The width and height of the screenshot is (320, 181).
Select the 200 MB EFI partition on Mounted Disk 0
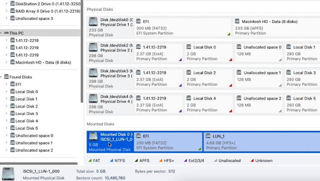coord(168,142)
